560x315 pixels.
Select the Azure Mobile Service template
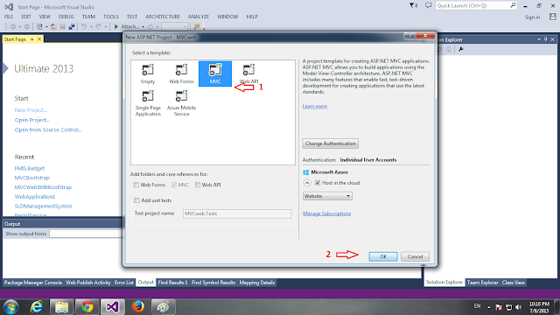coord(181,103)
